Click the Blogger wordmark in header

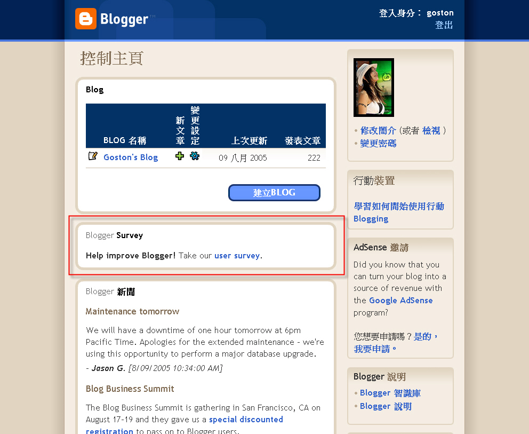[124, 19]
